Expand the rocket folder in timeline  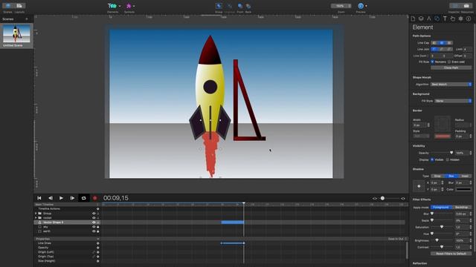[x=36, y=217]
